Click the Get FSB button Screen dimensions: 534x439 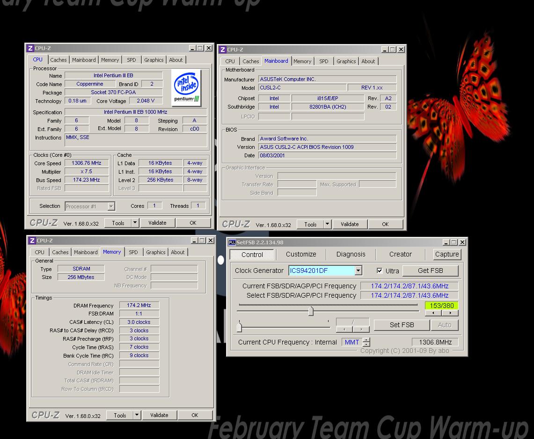point(431,271)
